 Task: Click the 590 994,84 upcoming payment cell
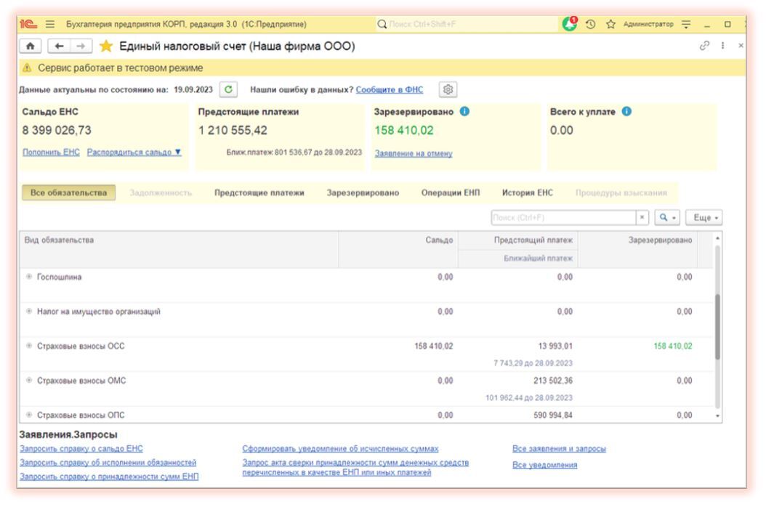coord(553,415)
